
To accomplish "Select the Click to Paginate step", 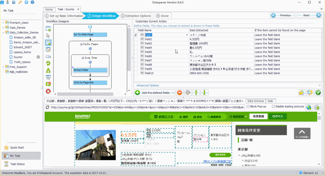I will click(x=90, y=83).
